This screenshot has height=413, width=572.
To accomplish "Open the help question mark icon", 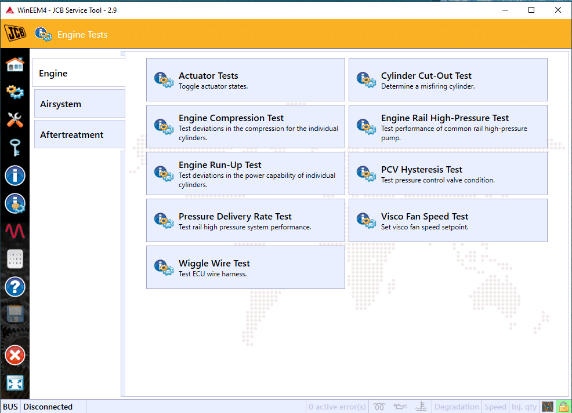I will click(x=15, y=286).
